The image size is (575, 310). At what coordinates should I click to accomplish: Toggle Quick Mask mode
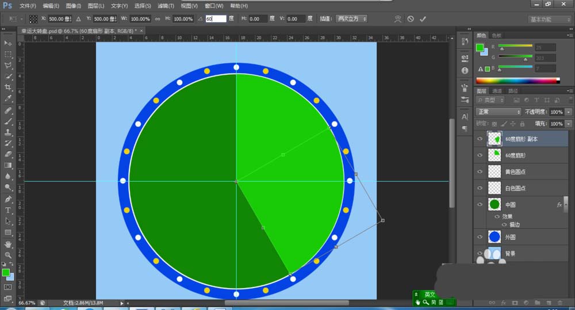pyautogui.click(x=7, y=287)
